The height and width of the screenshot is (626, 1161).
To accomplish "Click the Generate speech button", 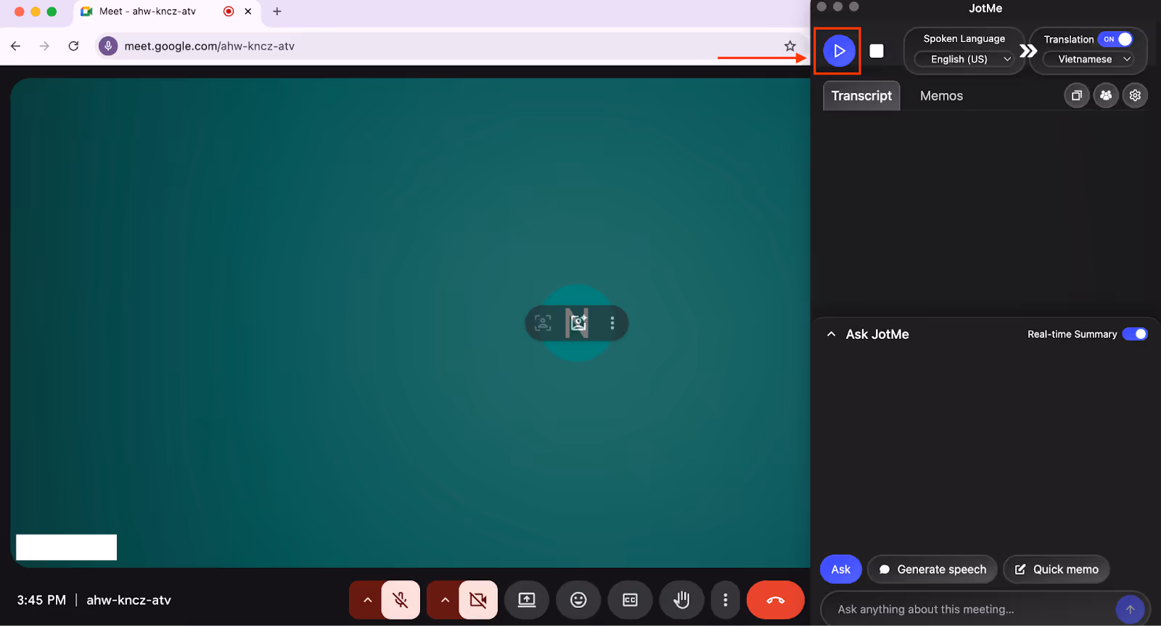I will click(933, 569).
